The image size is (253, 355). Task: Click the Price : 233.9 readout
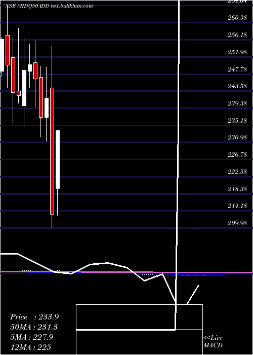pos(34,317)
